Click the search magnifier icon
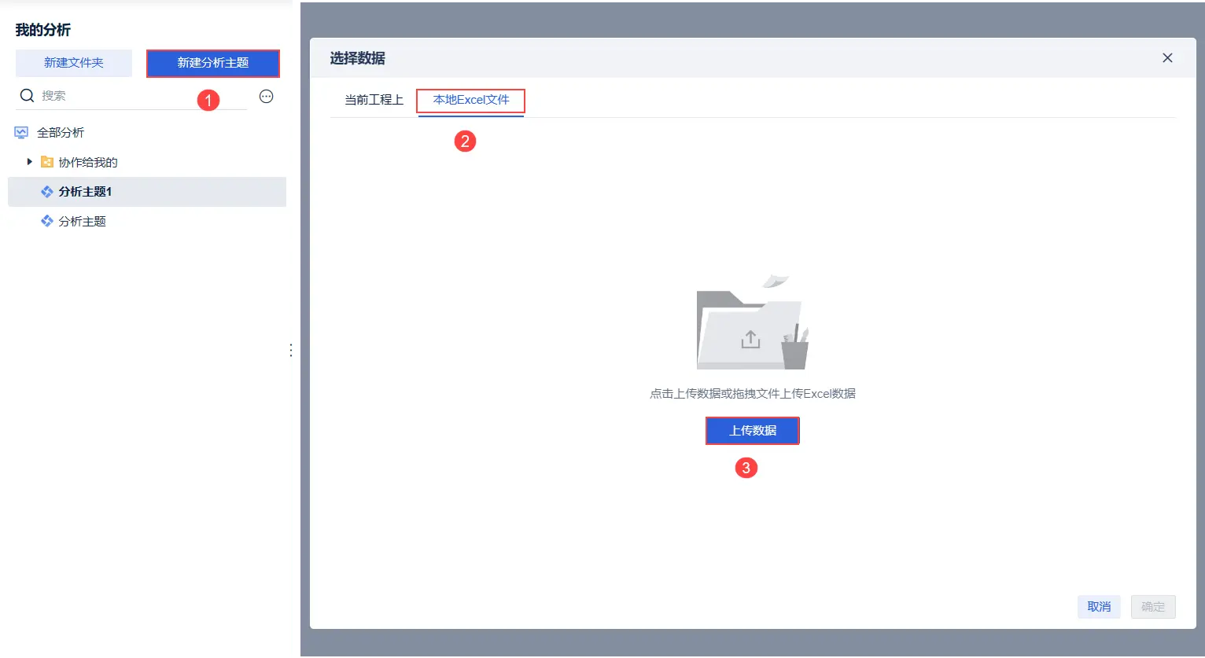Screen dimensions: 1205x658 click(x=27, y=96)
